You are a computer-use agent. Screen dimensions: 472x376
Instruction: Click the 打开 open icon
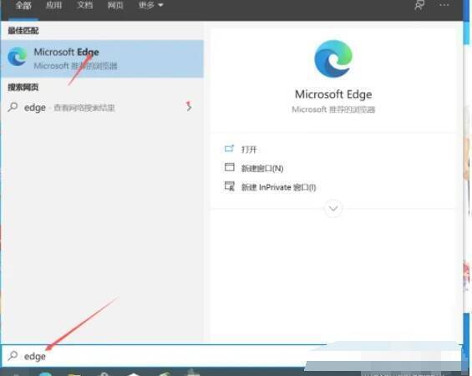tap(230, 149)
